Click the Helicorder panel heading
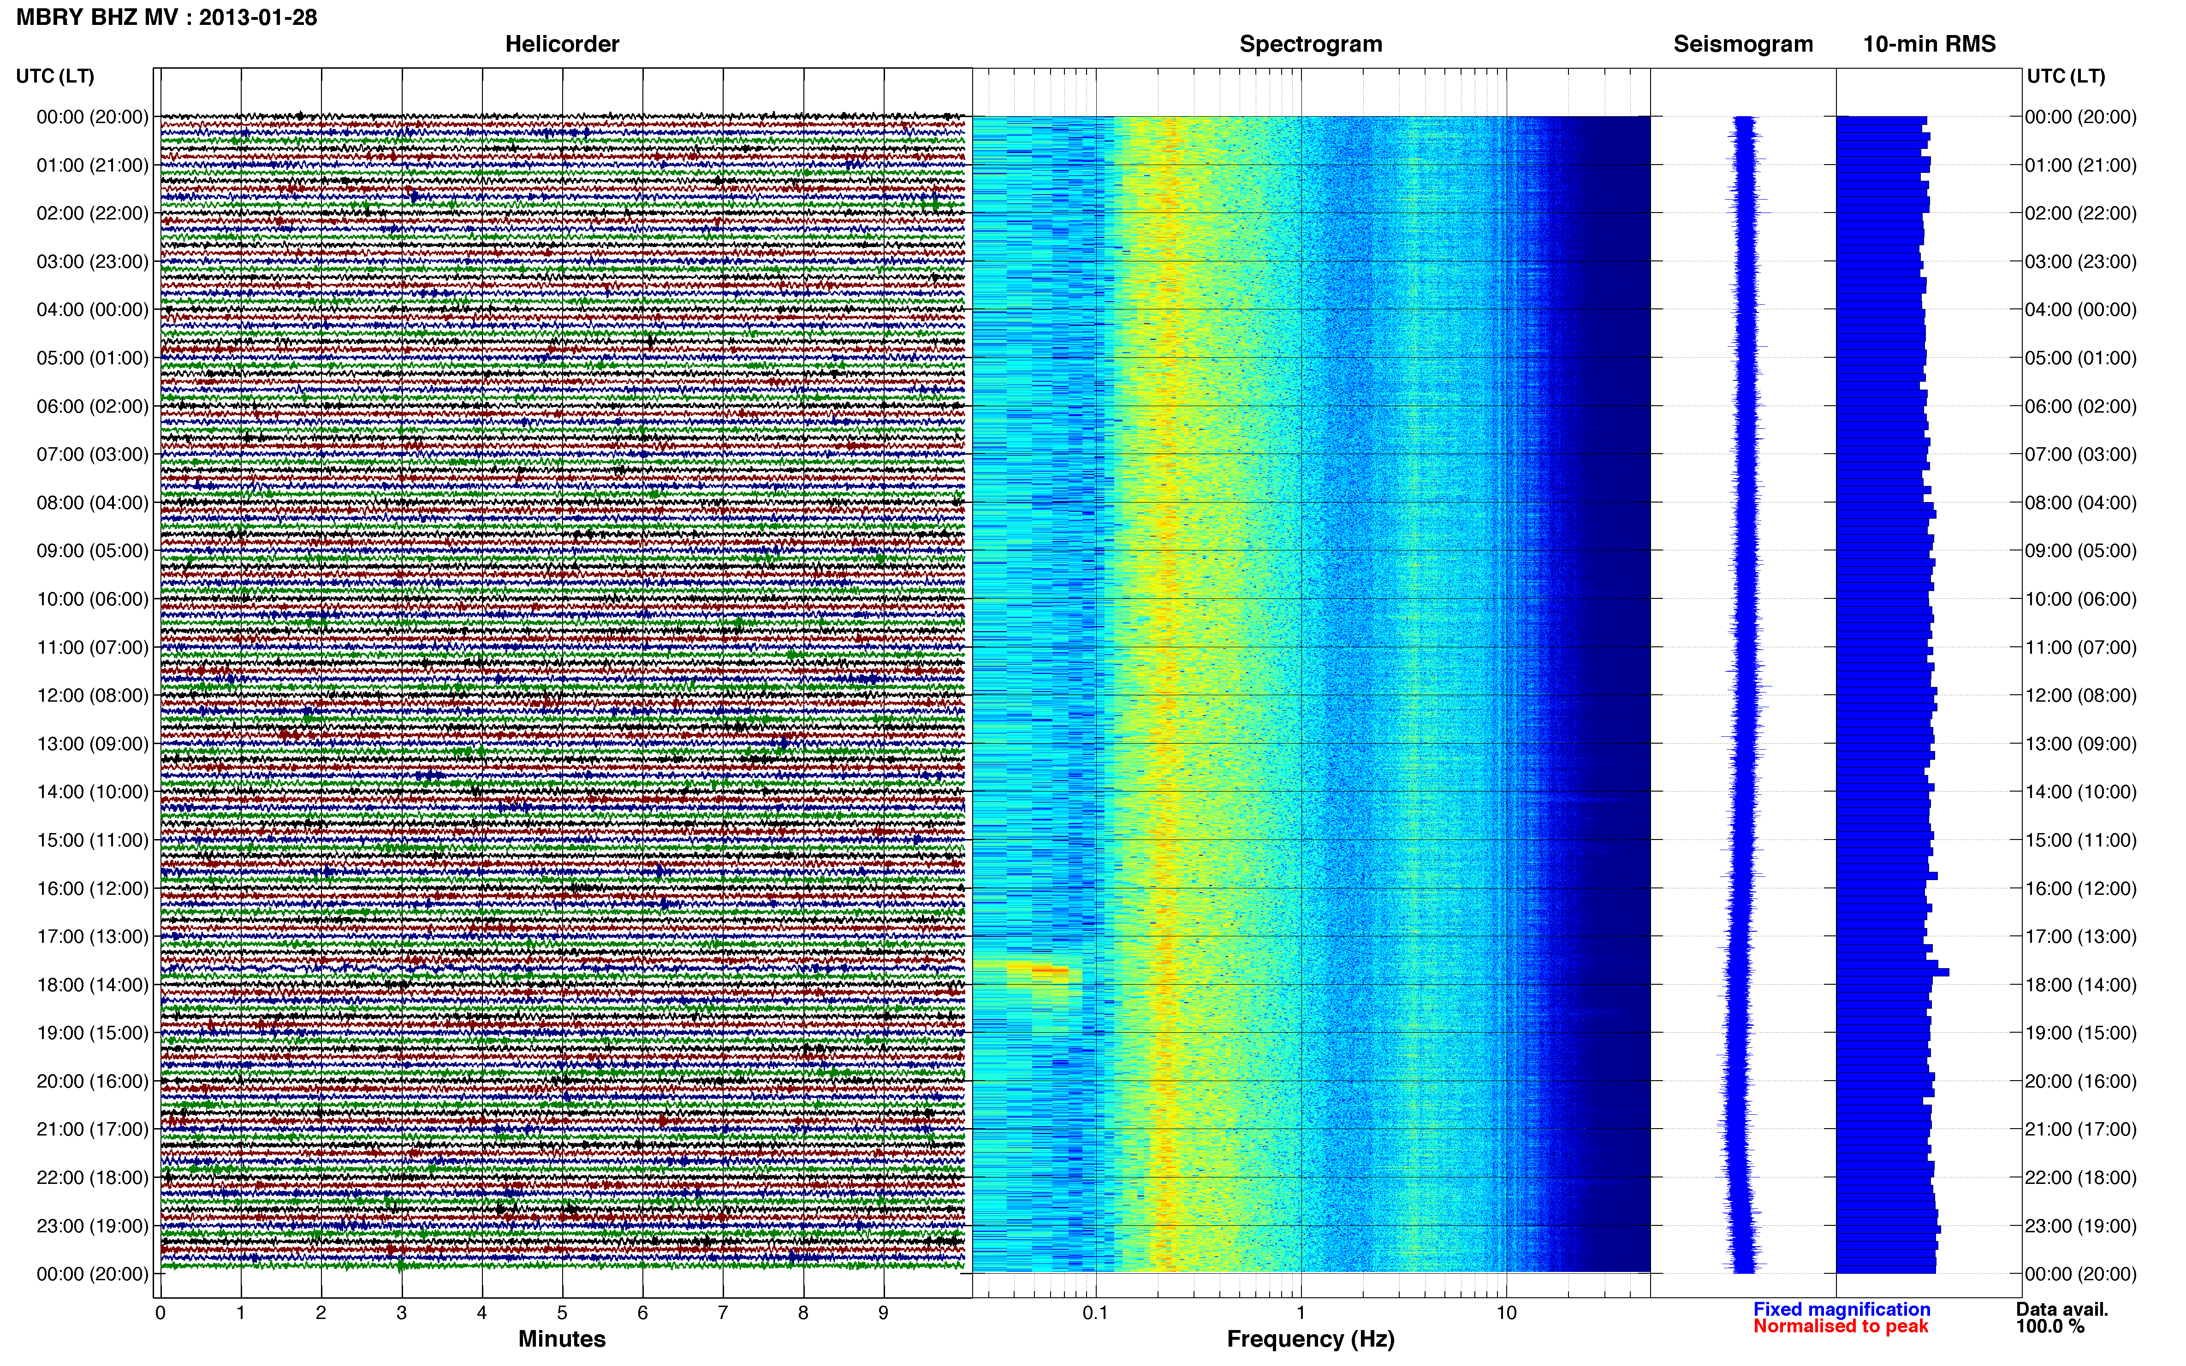This screenshot has width=2186, height=1366. pos(562,44)
